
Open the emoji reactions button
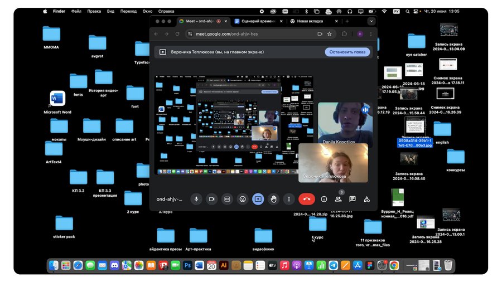tap(243, 199)
